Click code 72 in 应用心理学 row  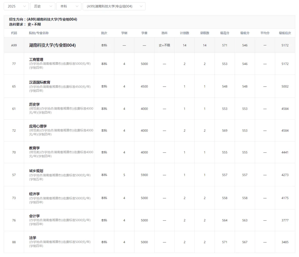(x=14, y=131)
